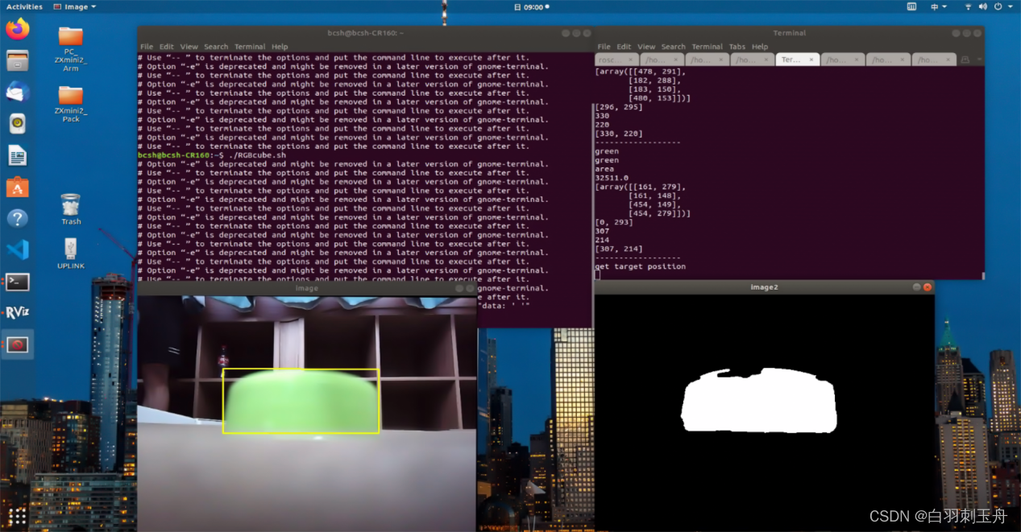Open Tabs menu in the right Terminal window
Image resolution: width=1021 pixels, height=532 pixels.
coord(737,47)
